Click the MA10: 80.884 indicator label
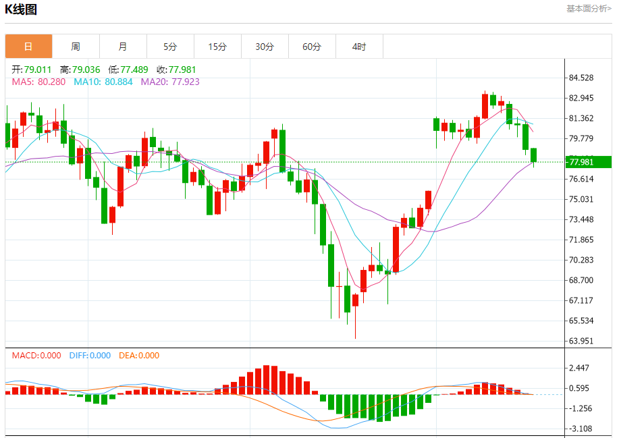This screenshot has height=438, width=619. click(x=103, y=82)
